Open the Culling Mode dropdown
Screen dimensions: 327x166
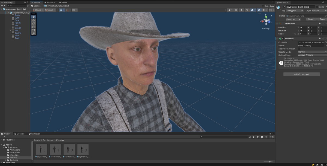312,55
